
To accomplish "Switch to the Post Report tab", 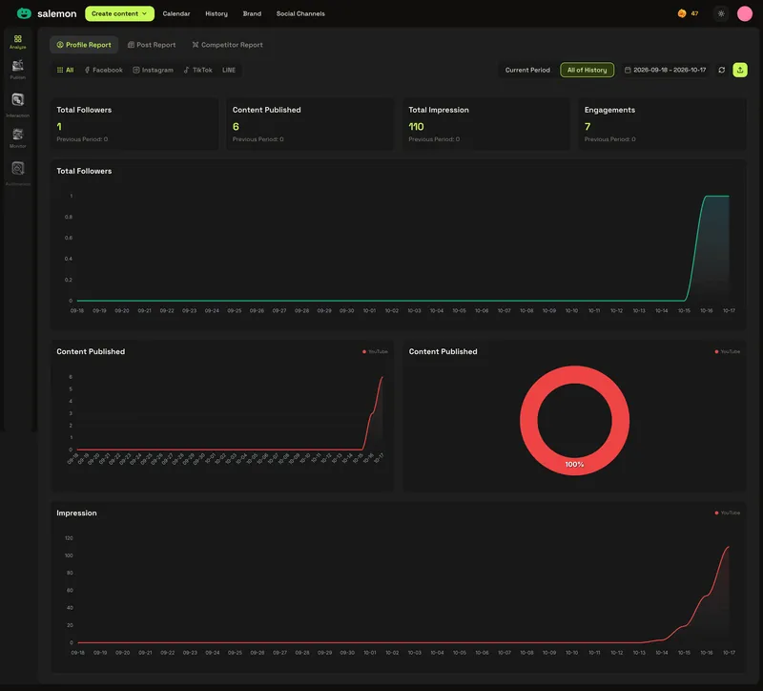I will 152,45.
